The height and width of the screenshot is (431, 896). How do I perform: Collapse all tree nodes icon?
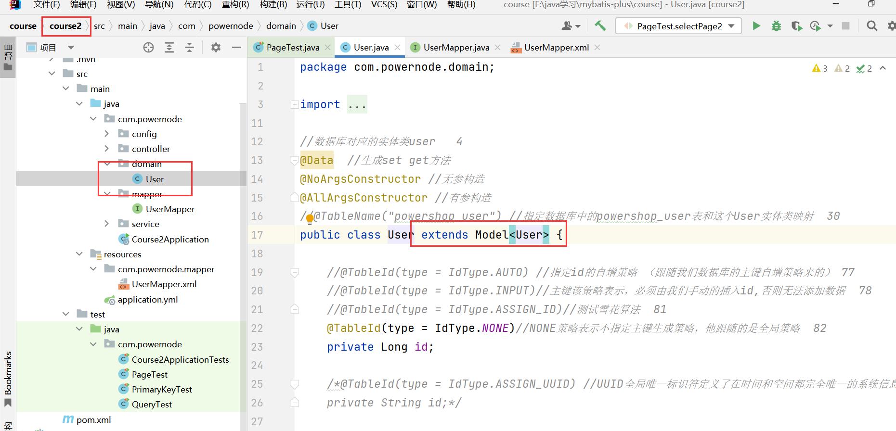click(x=189, y=47)
